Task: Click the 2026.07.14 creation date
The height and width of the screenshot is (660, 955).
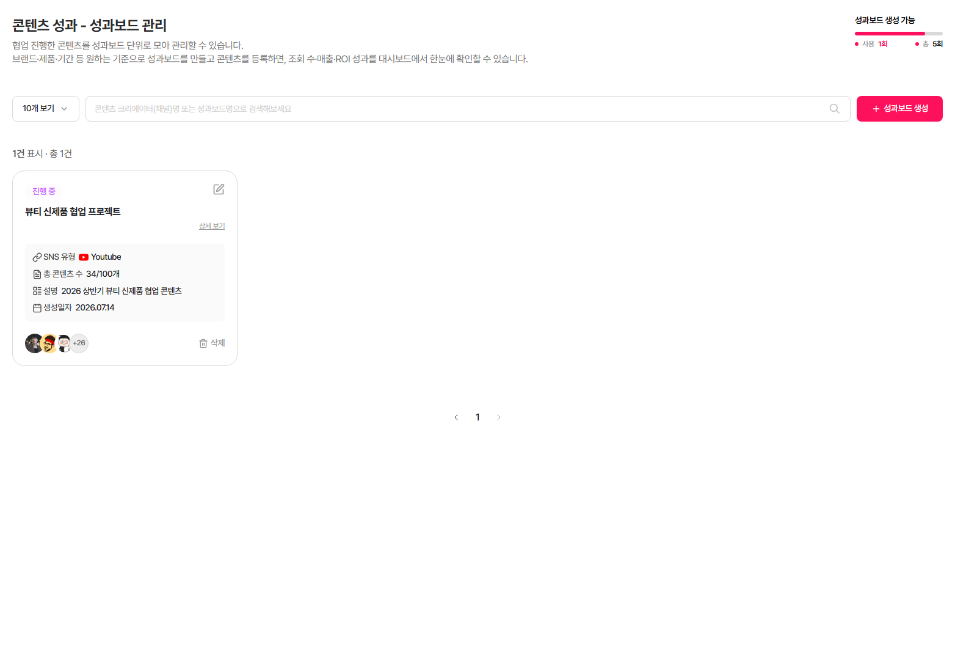Action: pyautogui.click(x=95, y=308)
